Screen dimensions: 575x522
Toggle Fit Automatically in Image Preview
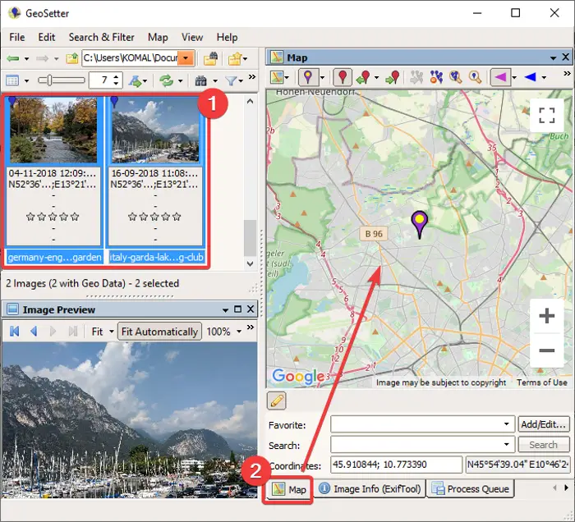[159, 332]
